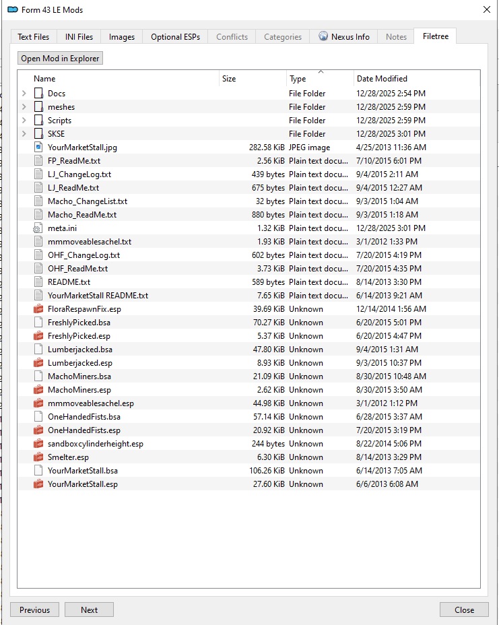Click the YourMarketStall.bsa file icon

point(38,471)
